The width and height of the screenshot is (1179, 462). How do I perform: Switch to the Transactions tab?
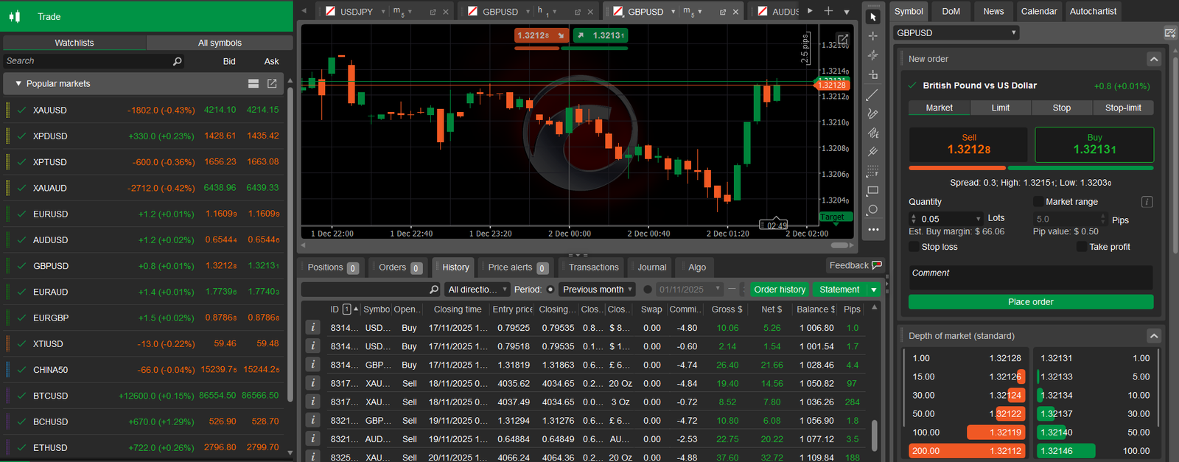(593, 267)
